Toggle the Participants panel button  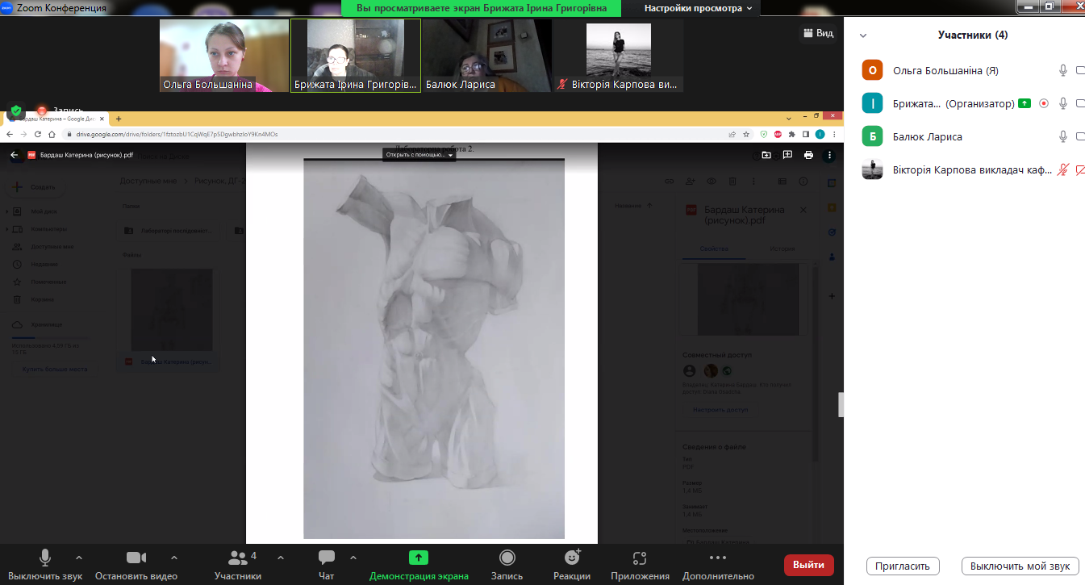click(x=238, y=558)
